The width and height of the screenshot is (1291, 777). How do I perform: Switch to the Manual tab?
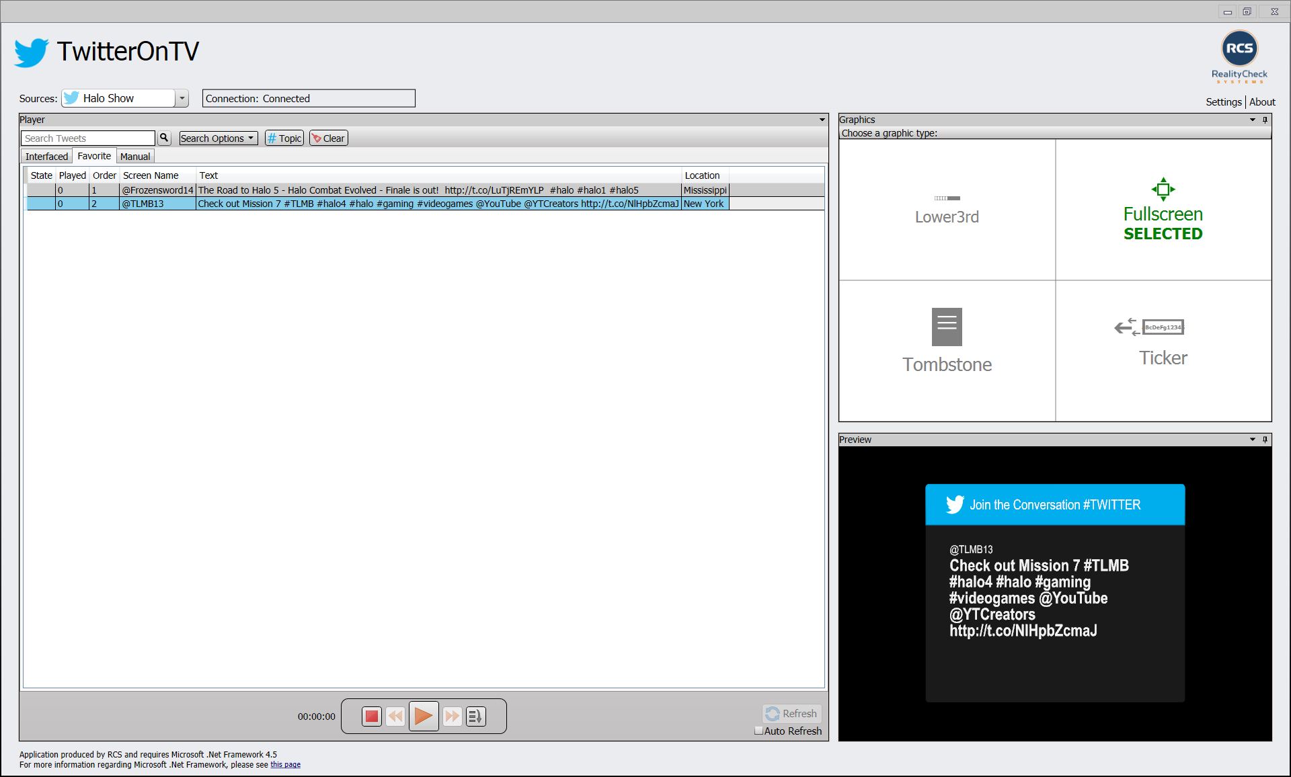coord(135,156)
